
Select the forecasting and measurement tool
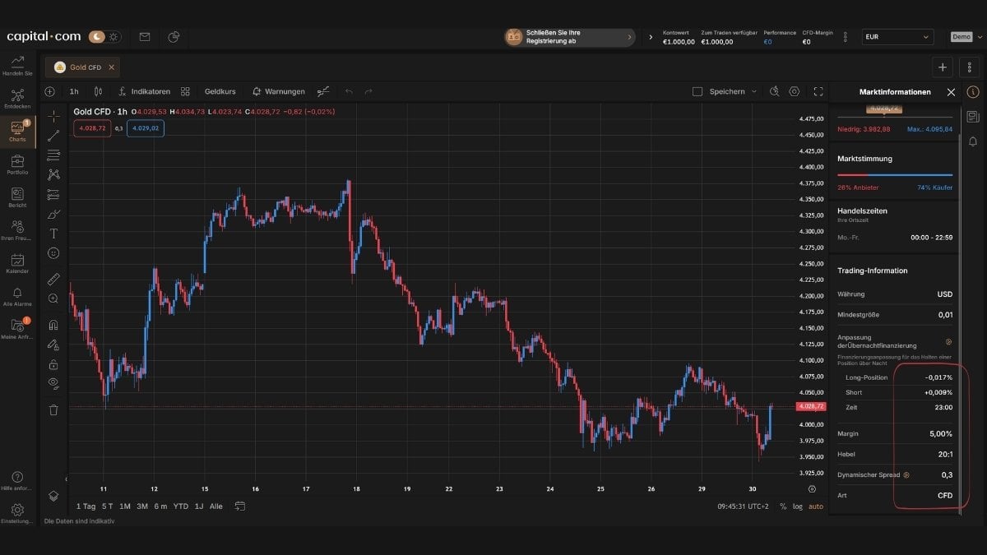[x=53, y=194]
